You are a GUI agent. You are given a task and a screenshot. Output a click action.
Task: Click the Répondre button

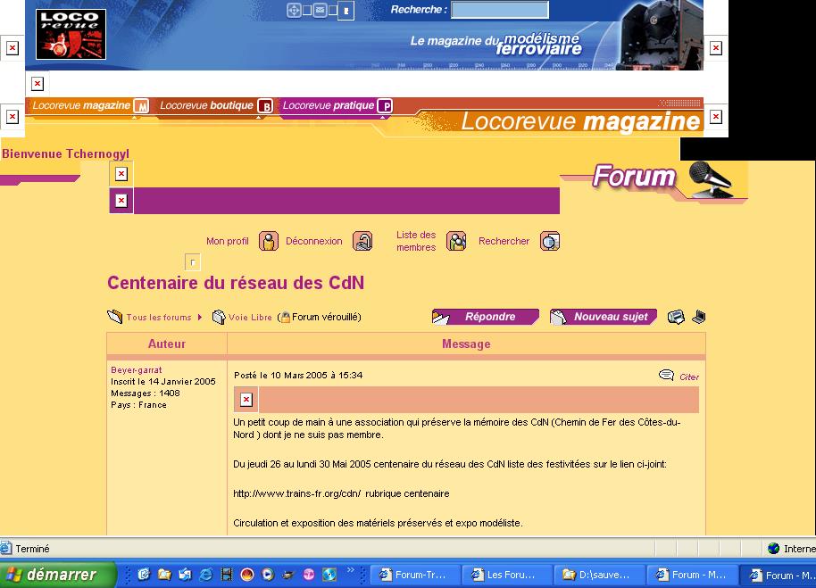486,317
